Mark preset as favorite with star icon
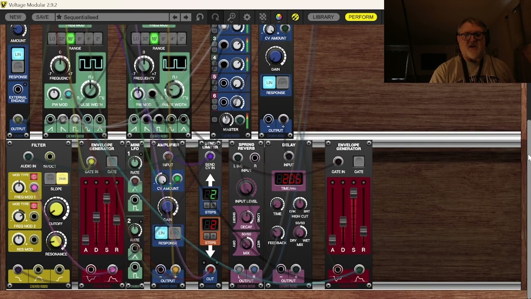Viewport: 531px width, 299px height. [x=59, y=17]
